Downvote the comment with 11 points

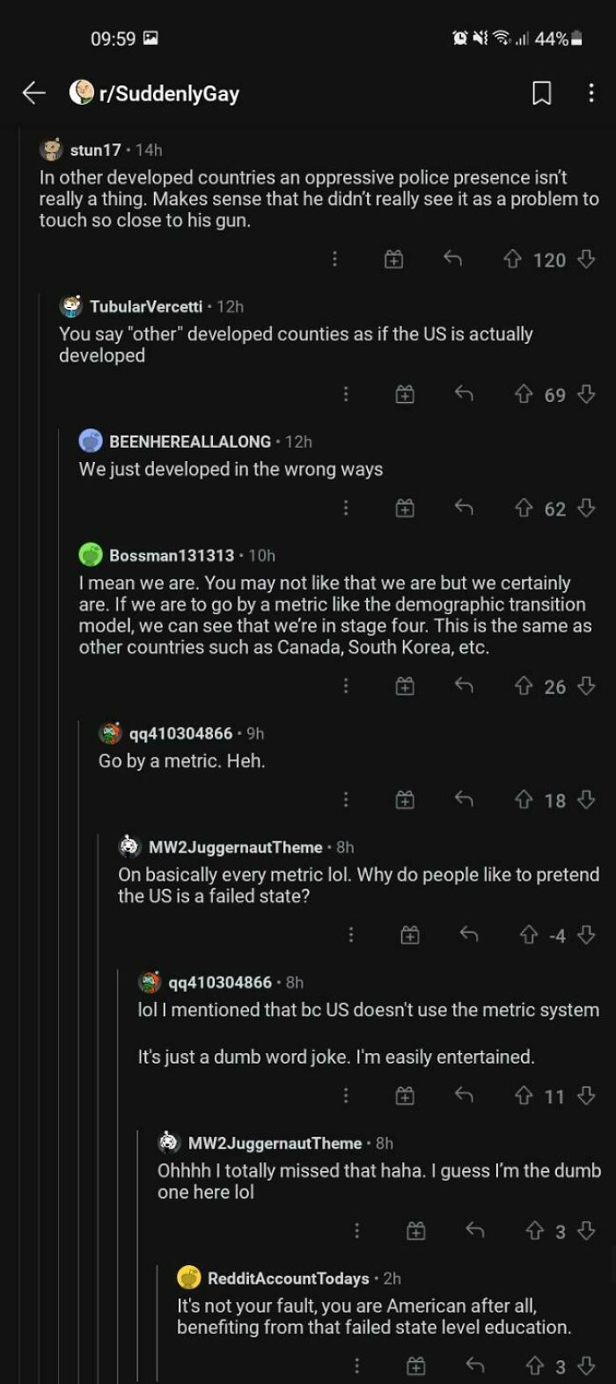(586, 1095)
